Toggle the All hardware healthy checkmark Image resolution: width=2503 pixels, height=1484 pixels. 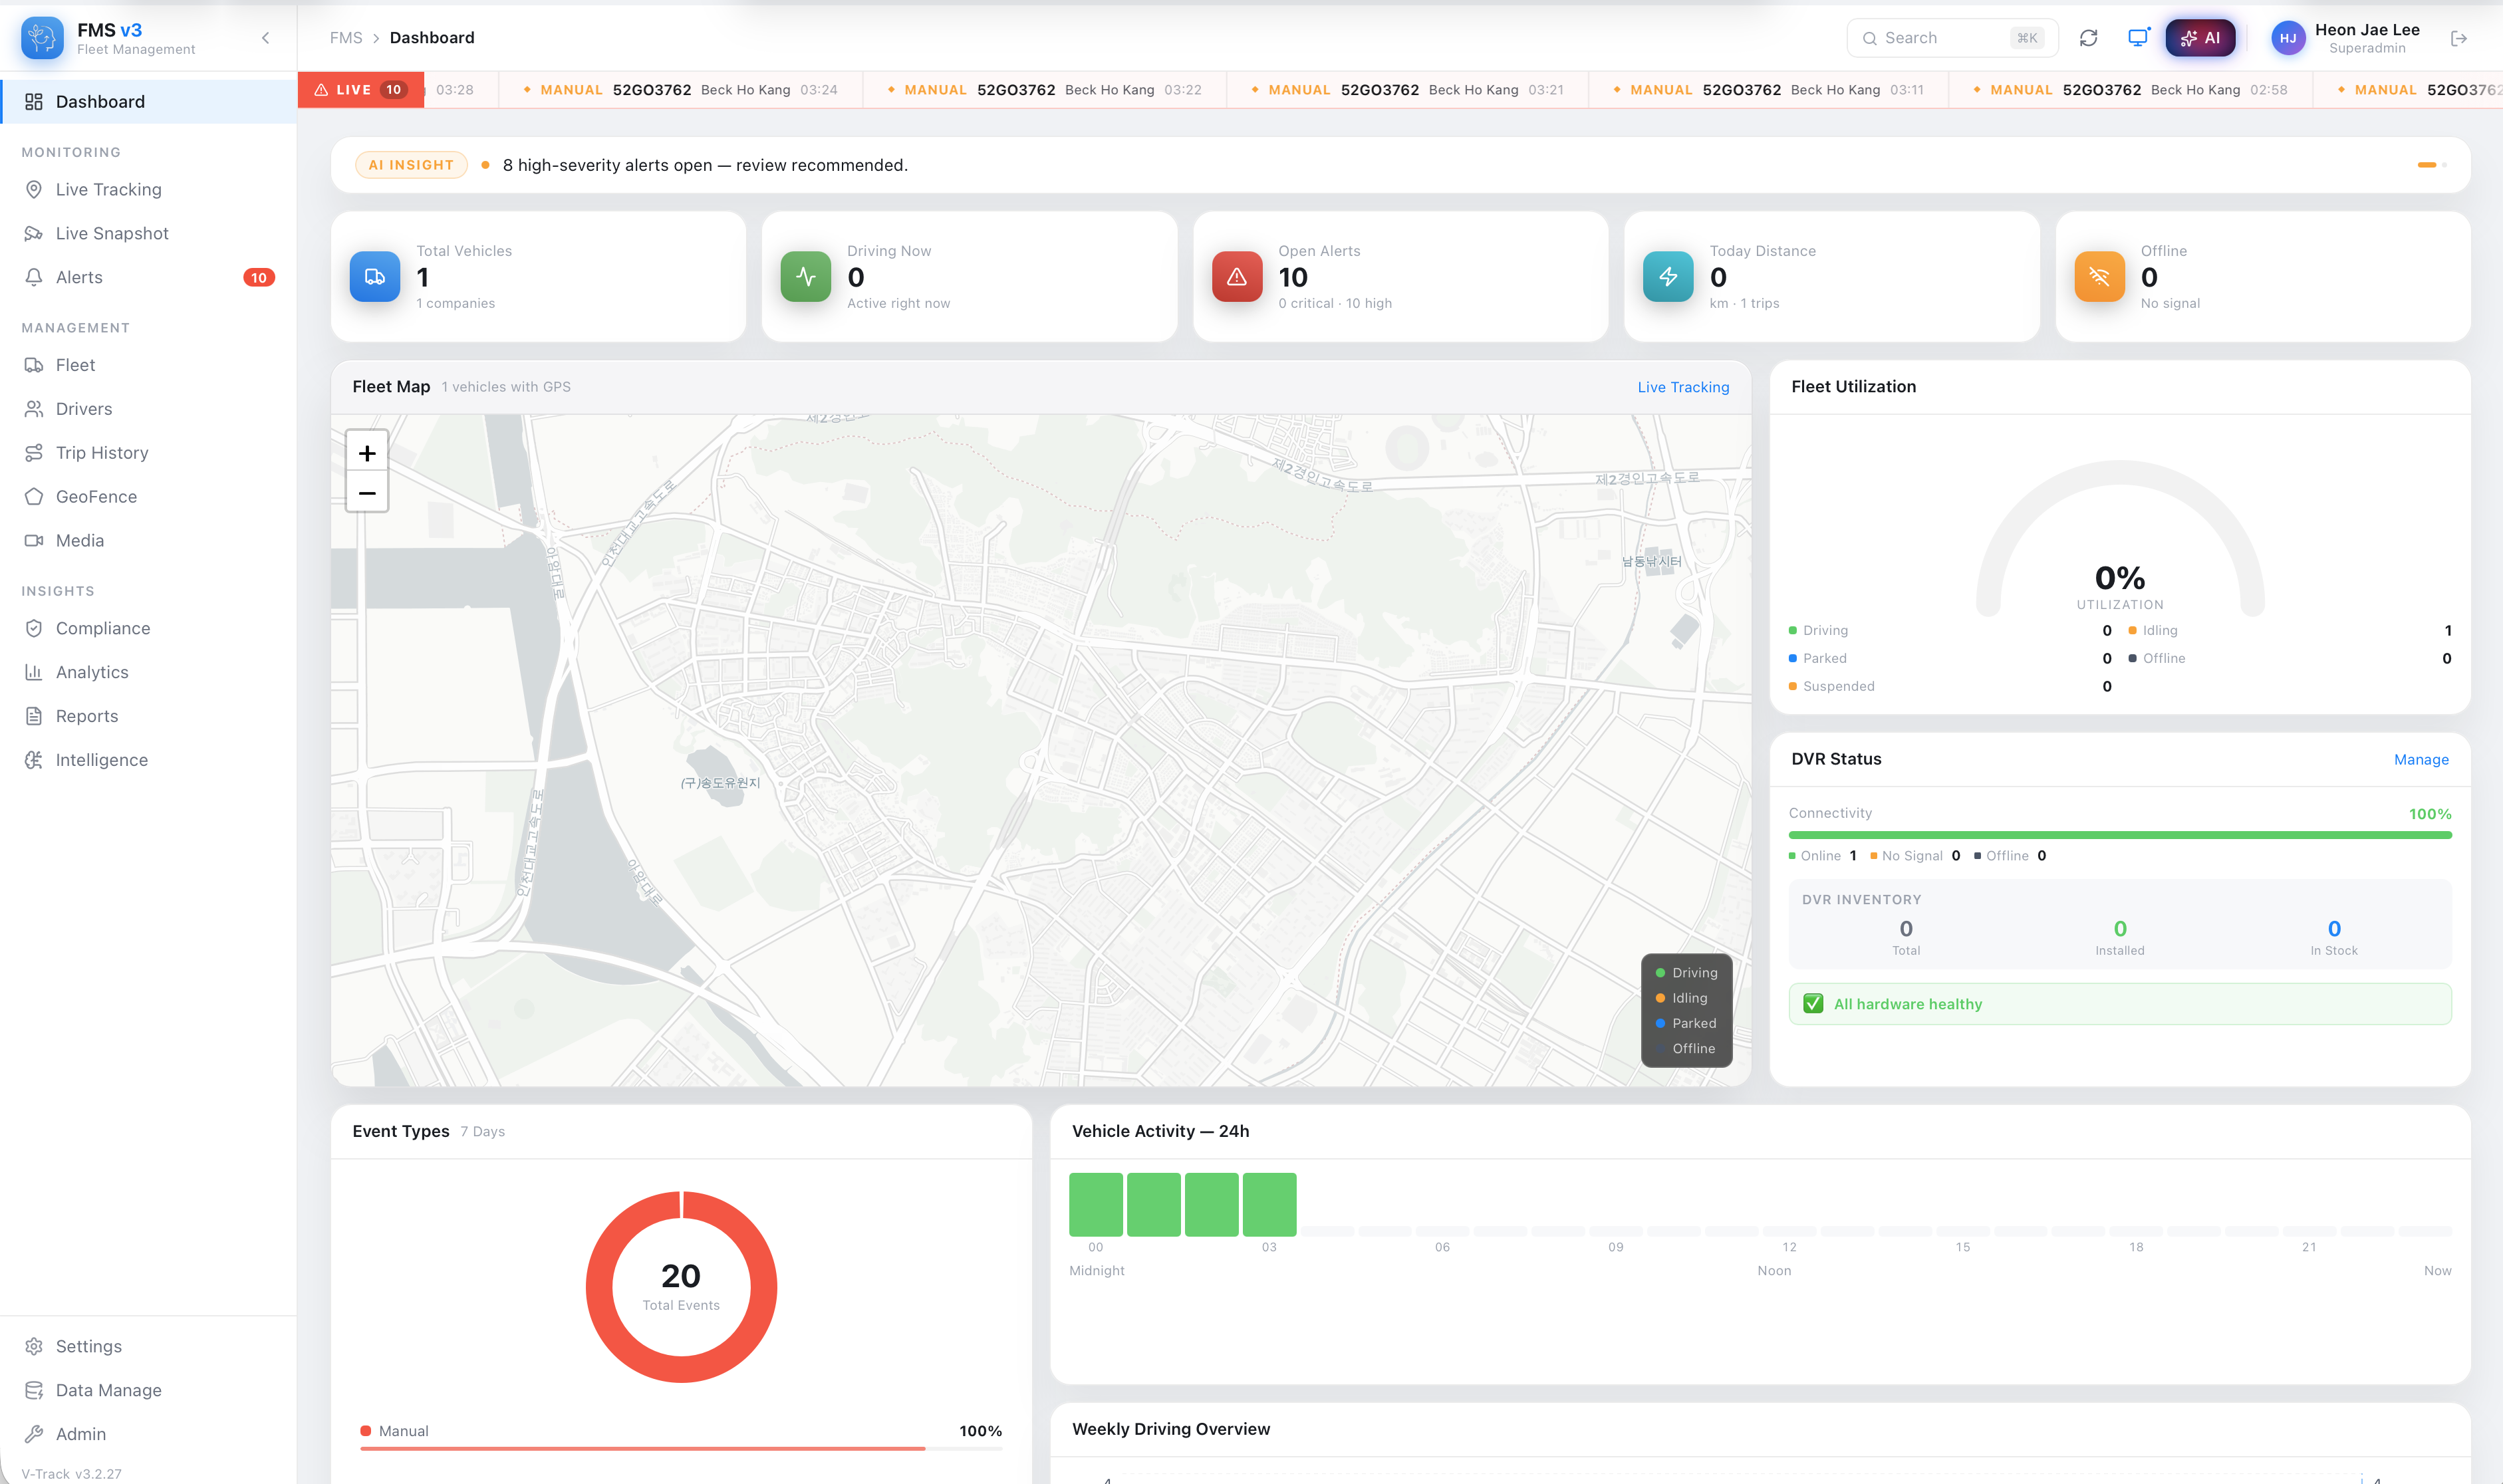pos(1813,1004)
